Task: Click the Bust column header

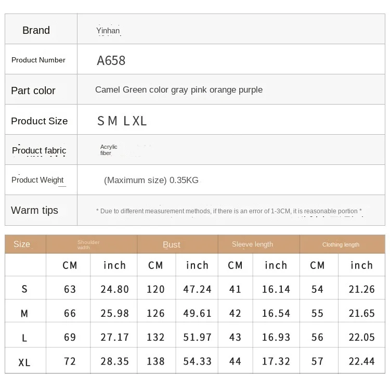Action: click(x=172, y=245)
